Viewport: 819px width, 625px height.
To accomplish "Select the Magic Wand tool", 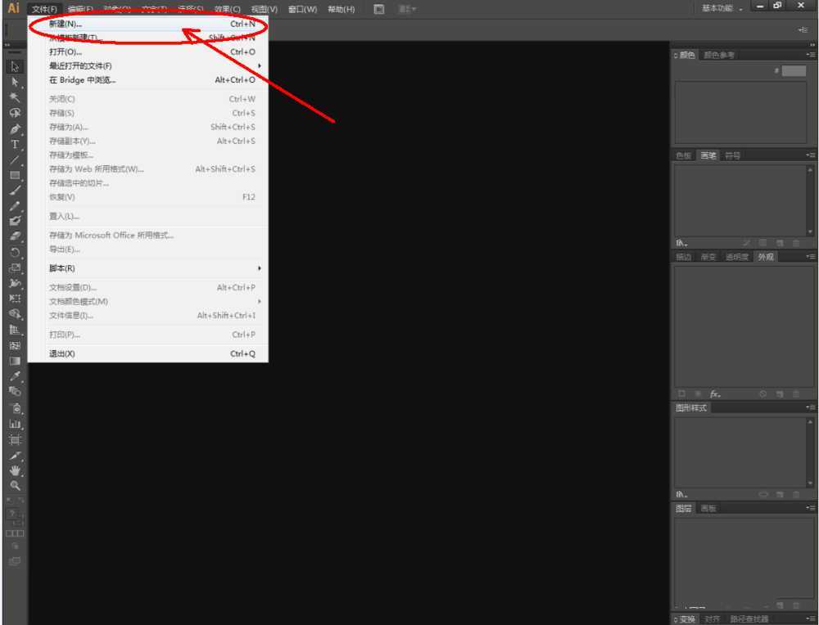I will pos(15,98).
